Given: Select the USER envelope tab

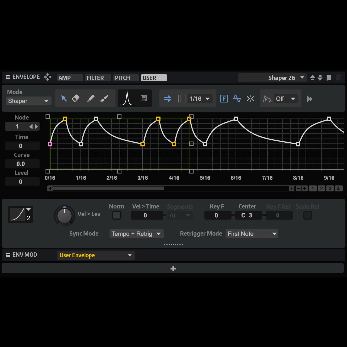Looking at the screenshot, I should pyautogui.click(x=154, y=78).
